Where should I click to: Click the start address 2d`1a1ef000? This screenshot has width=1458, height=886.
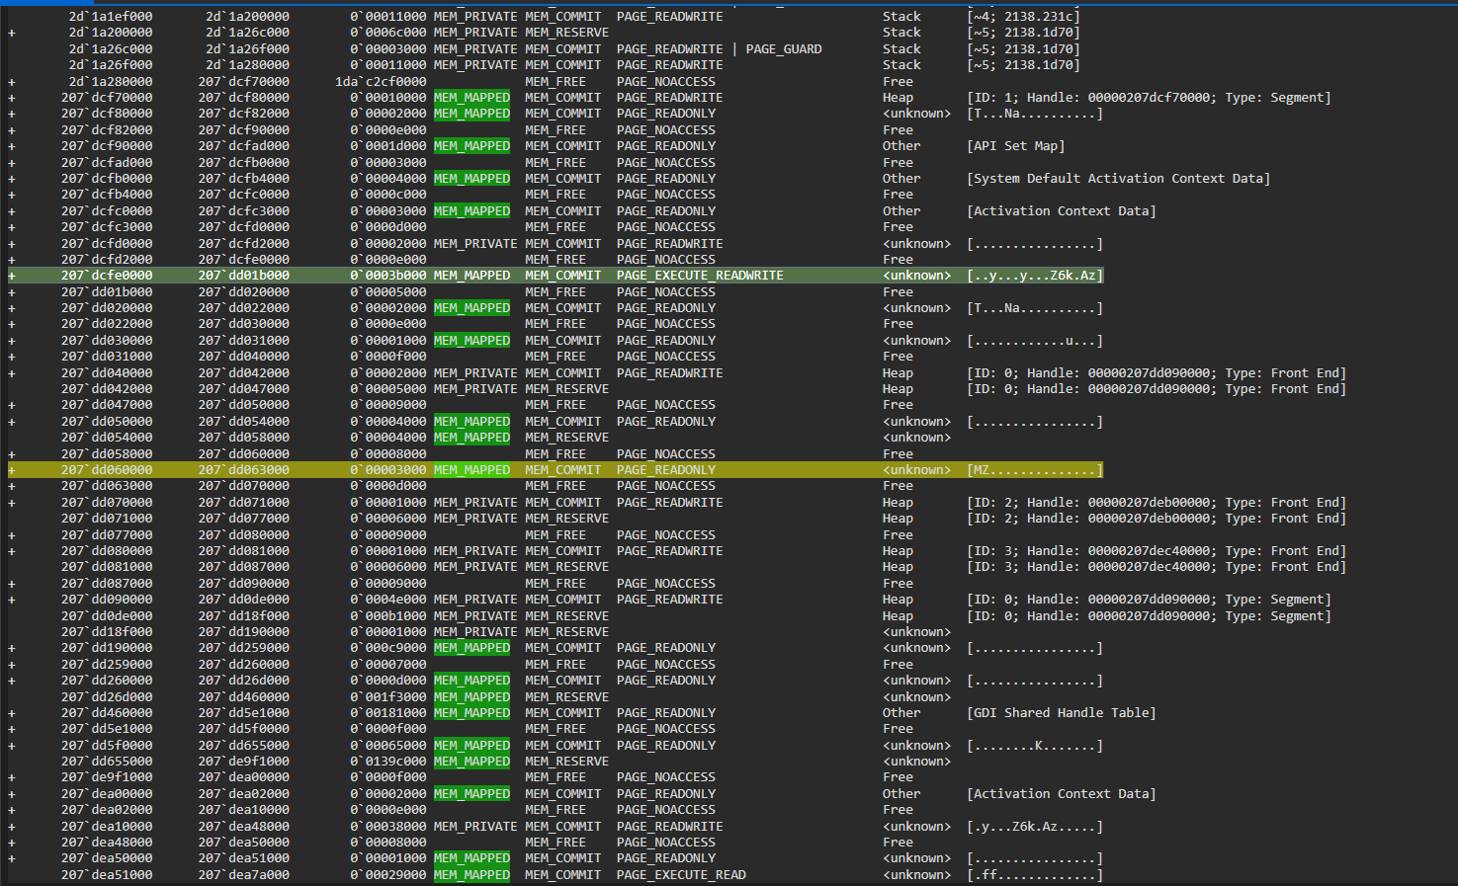(111, 17)
